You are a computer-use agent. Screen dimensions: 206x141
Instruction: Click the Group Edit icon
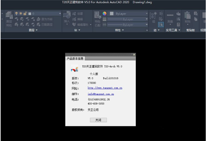coord(161,19)
